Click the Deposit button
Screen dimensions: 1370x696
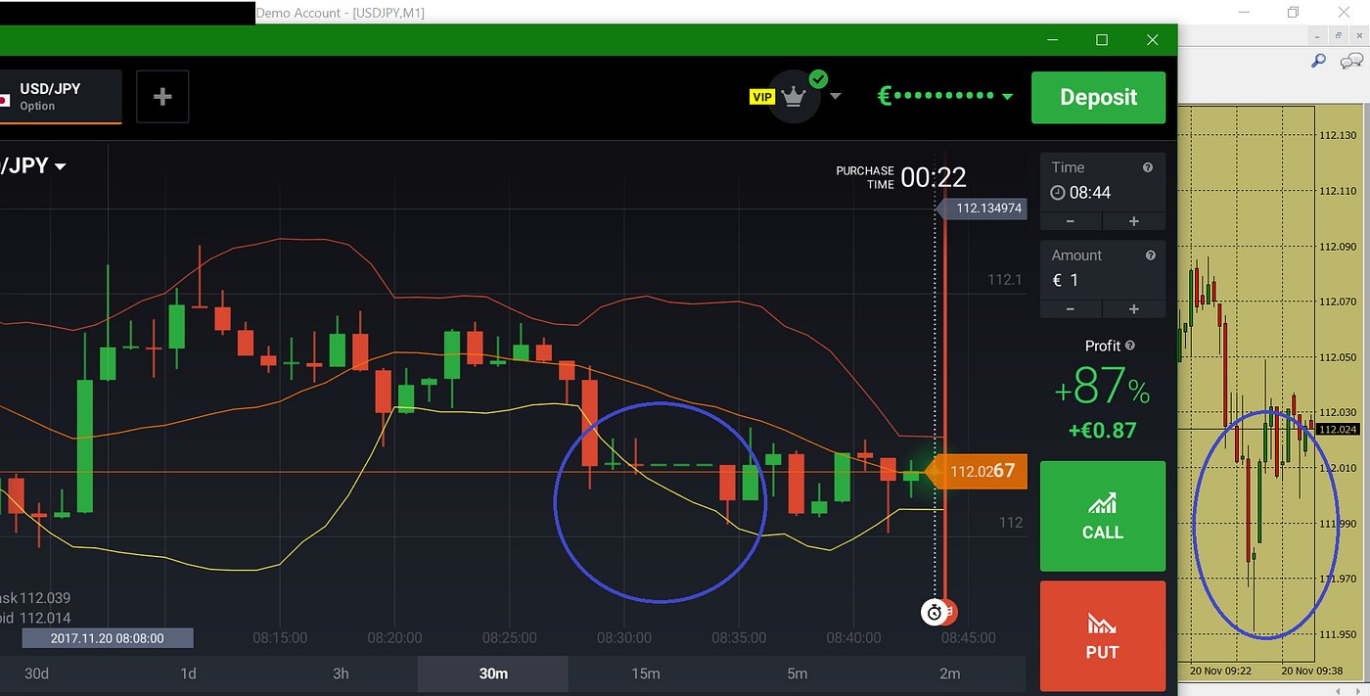[x=1098, y=97]
